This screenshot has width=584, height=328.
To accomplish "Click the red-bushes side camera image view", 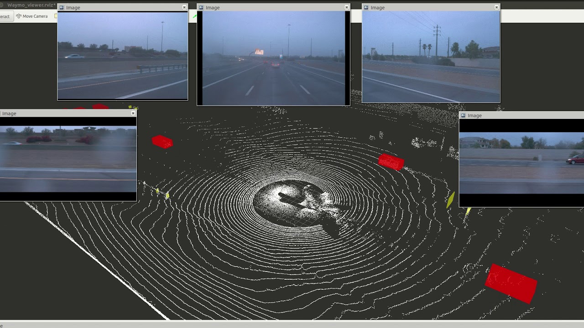I will (68, 159).
